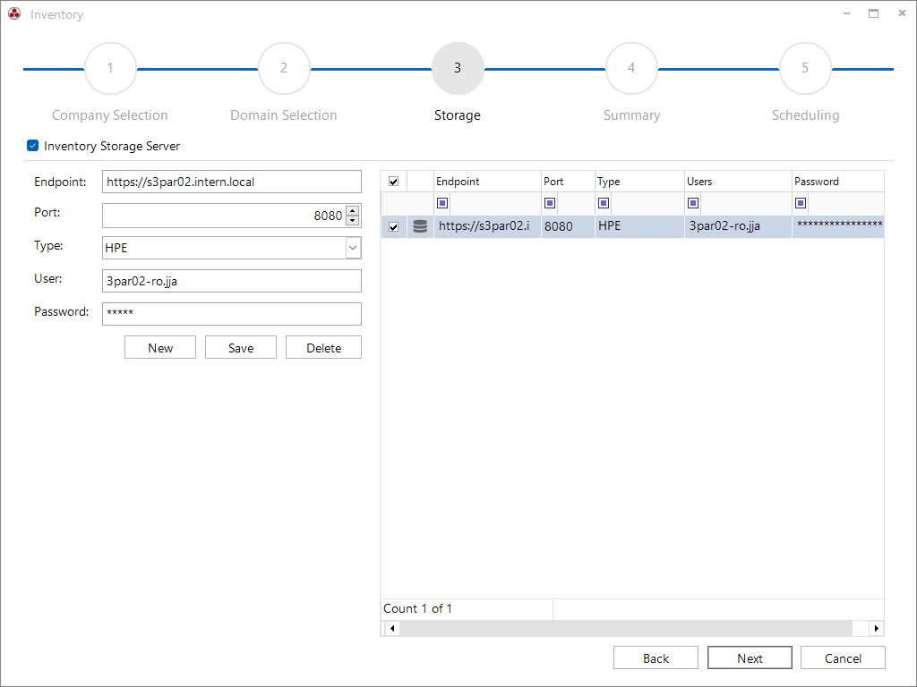The image size is (917, 687).
Task: Open the Type column filter icon
Action: pos(604,203)
